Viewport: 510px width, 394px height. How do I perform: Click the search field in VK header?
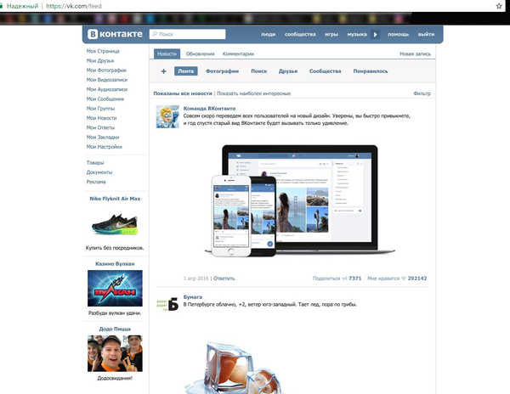[x=187, y=34]
